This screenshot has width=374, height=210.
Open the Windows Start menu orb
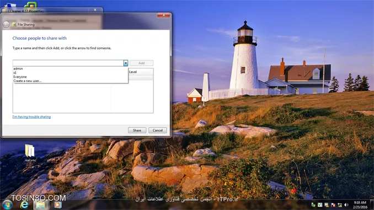pos(7,204)
